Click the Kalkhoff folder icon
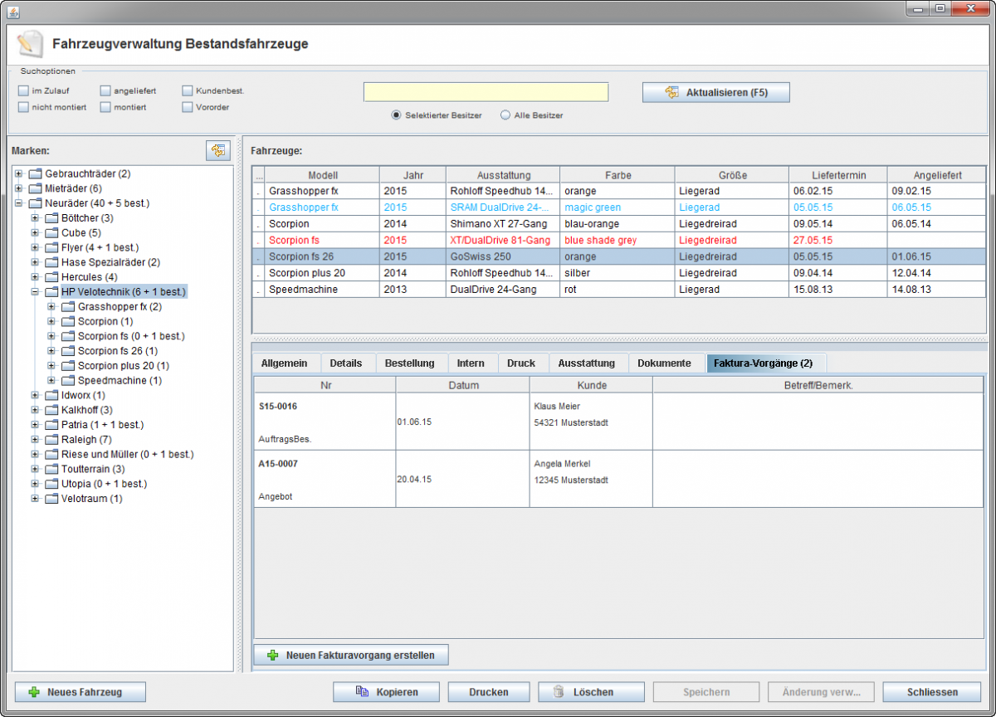The width and height of the screenshot is (996, 717). pyautogui.click(x=51, y=410)
